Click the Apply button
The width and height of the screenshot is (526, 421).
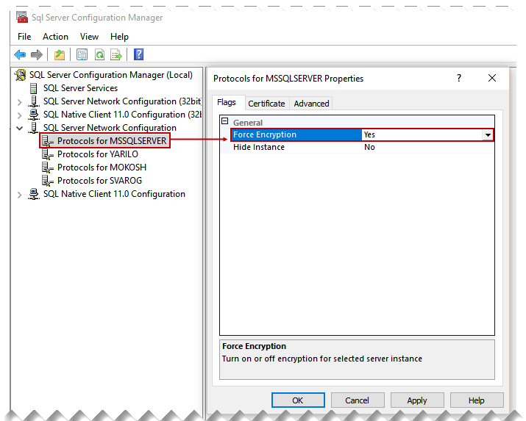417,400
